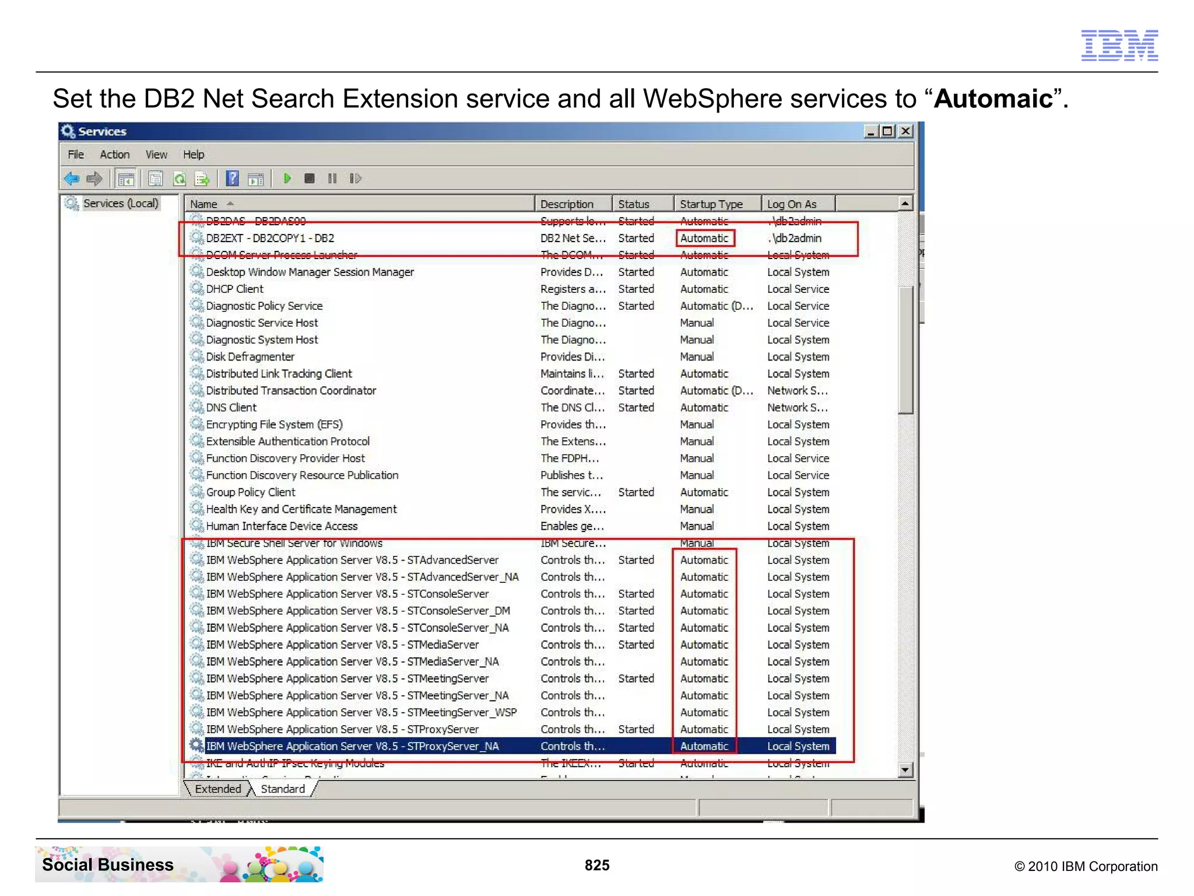Click gear icon of Group Policy Client
This screenshot has height=896, width=1194.
197,491
